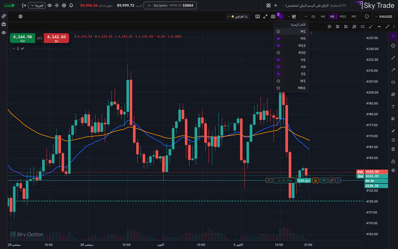Toggle the magnet snap tool in right toolbar
398x249 pixels.
click(393, 171)
